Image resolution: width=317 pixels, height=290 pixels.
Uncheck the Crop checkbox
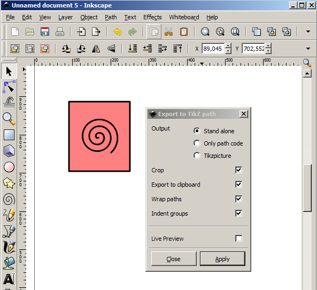238,170
